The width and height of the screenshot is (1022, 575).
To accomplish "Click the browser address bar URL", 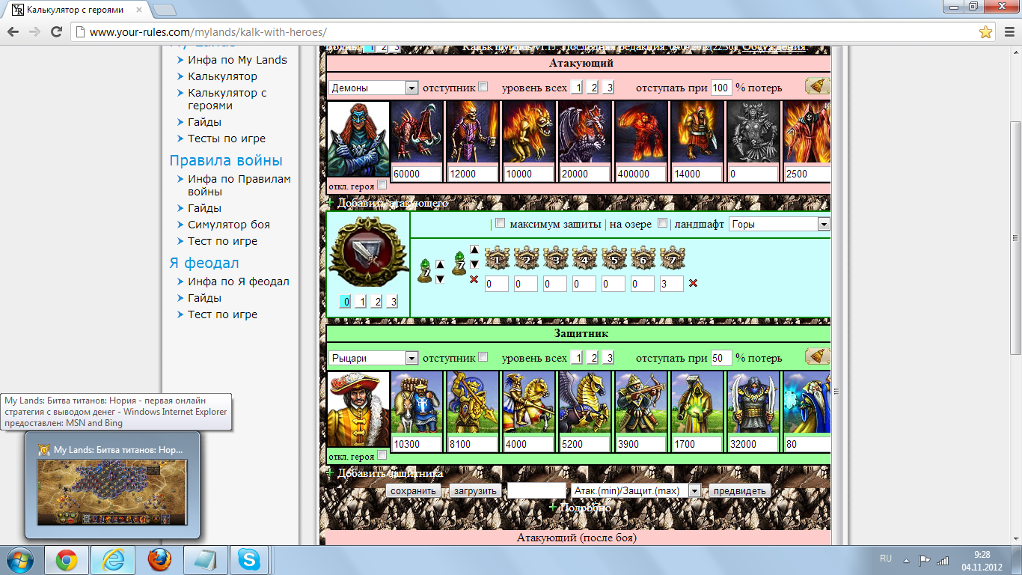I will coord(208,32).
